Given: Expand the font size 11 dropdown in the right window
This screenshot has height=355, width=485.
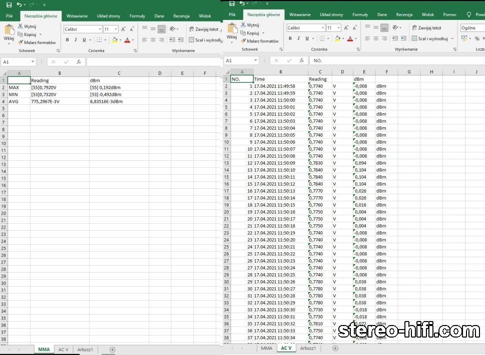Looking at the screenshot, I should [x=339, y=28].
